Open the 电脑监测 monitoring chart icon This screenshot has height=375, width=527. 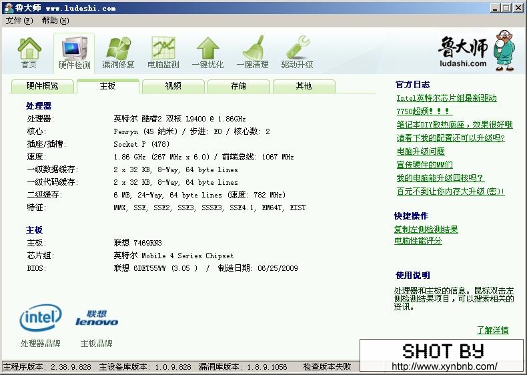[163, 53]
